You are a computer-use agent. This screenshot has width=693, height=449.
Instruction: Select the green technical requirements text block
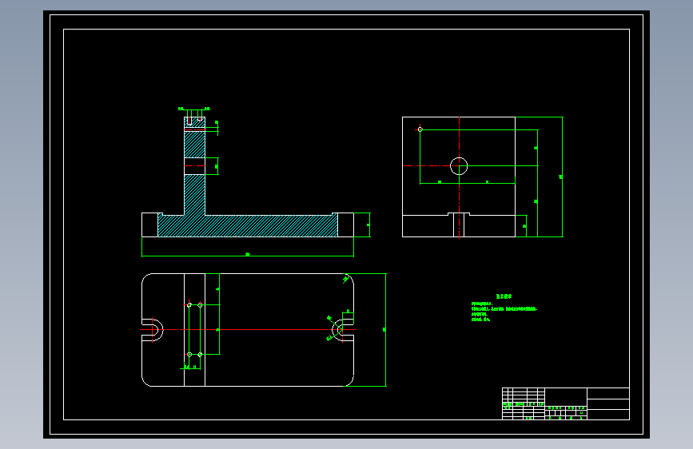pos(504,308)
